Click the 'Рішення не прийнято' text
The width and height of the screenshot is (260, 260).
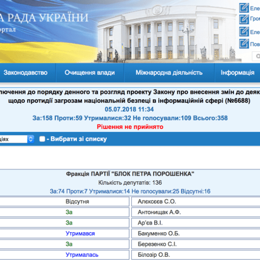(130, 127)
